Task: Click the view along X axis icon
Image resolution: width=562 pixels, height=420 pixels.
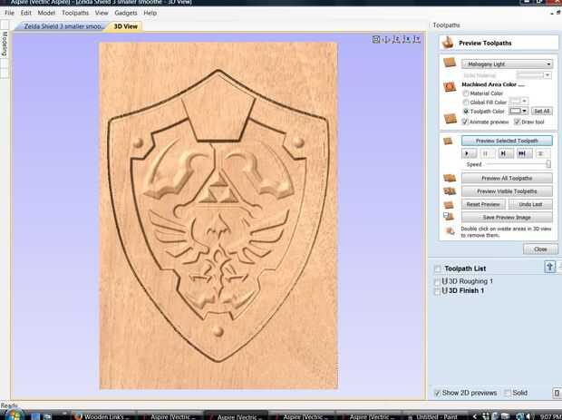Action: click(x=406, y=39)
